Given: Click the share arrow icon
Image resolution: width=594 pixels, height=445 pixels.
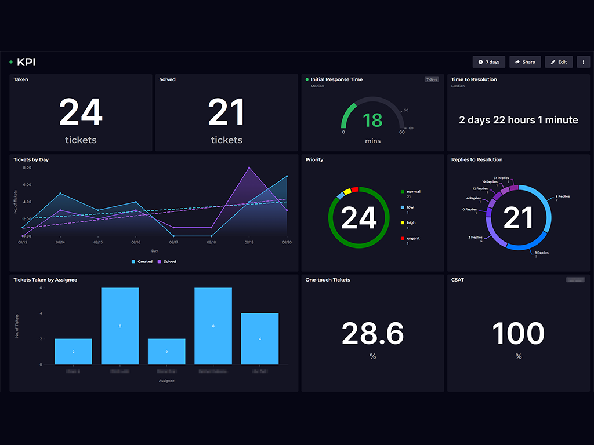Looking at the screenshot, I should pyautogui.click(x=517, y=62).
